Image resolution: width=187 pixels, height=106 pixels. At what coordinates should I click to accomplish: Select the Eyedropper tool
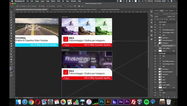coord(11,25)
